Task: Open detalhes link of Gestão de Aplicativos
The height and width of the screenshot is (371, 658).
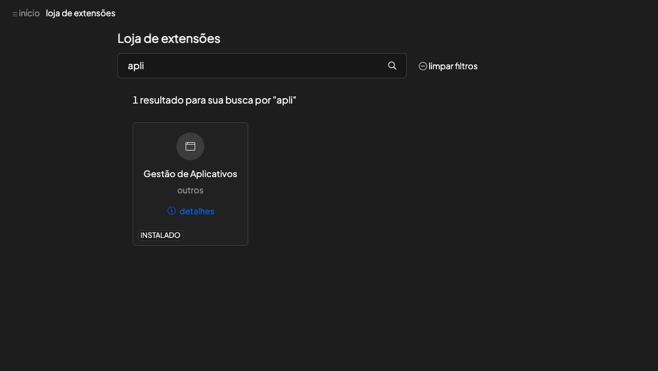Action: click(x=191, y=211)
